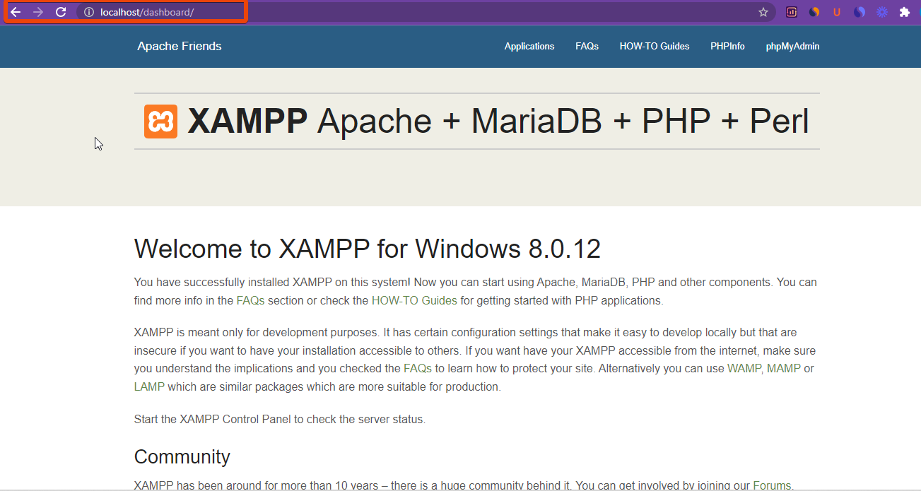Image resolution: width=921 pixels, height=491 pixels.
Task: Open the Extensions puzzle-piece menu
Action: (x=905, y=12)
